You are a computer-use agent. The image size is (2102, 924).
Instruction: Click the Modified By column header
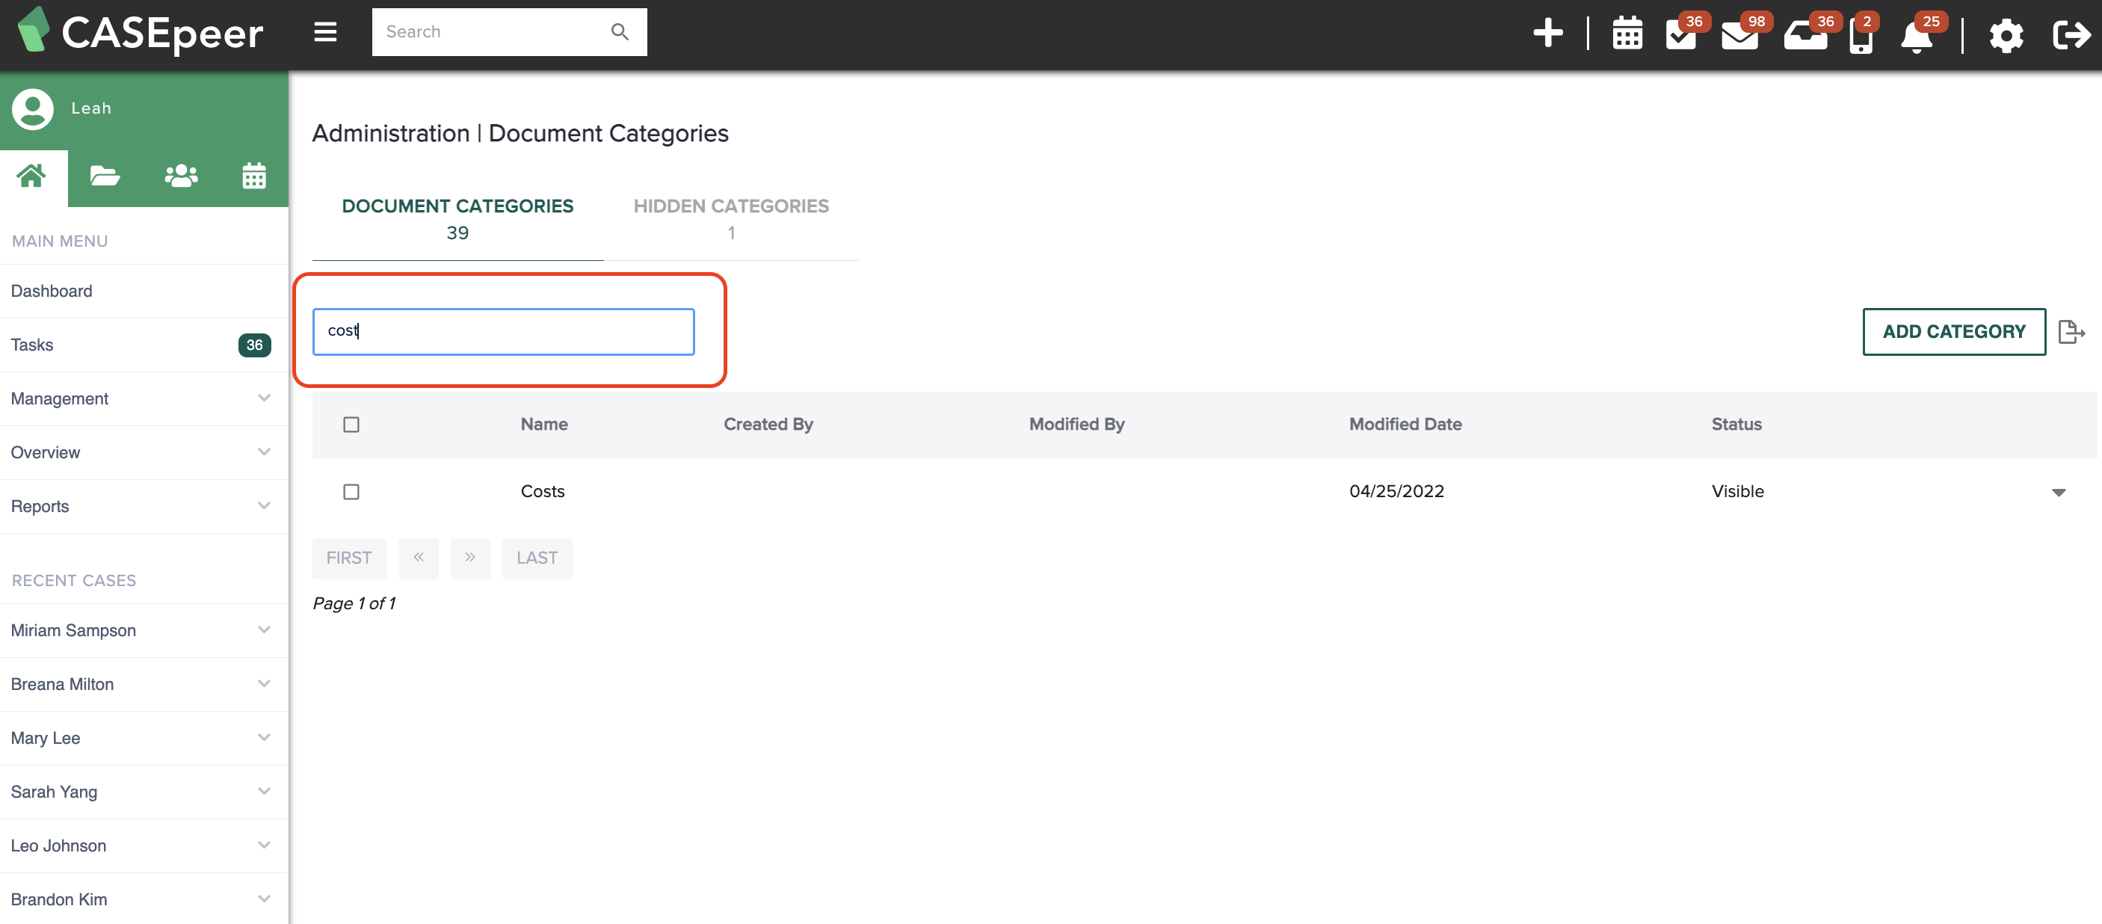pyautogui.click(x=1076, y=425)
